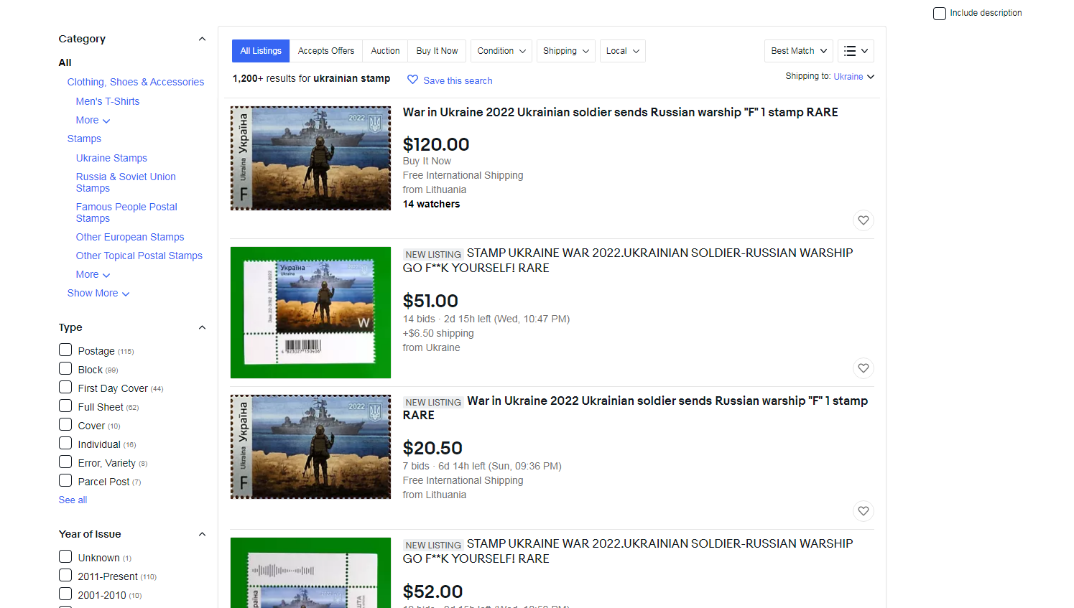Check the Postage type filter
Screen dimensions: 1074x608
click(x=65, y=350)
